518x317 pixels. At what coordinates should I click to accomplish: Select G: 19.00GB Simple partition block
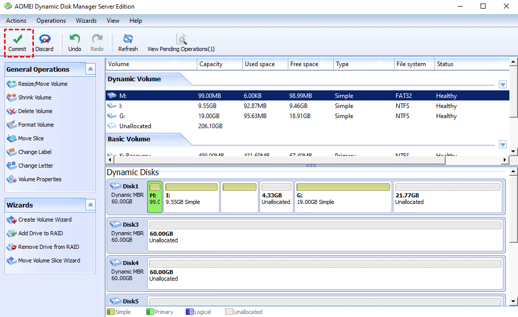coord(343,197)
